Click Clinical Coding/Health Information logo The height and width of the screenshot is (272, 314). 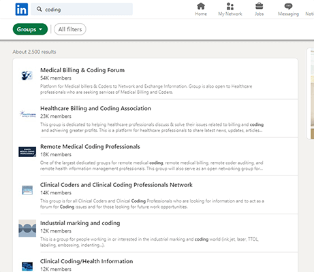(x=27, y=267)
